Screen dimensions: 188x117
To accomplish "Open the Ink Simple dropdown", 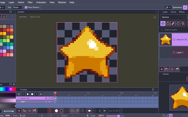I will pos(17,7).
